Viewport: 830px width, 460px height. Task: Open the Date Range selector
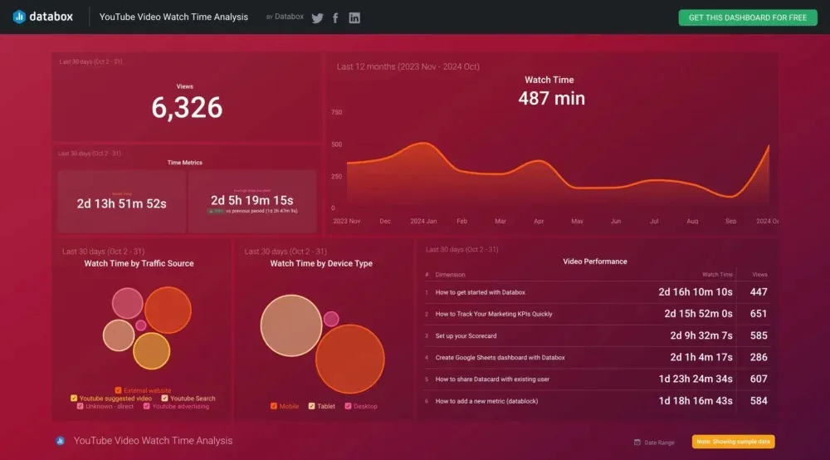(x=659, y=443)
